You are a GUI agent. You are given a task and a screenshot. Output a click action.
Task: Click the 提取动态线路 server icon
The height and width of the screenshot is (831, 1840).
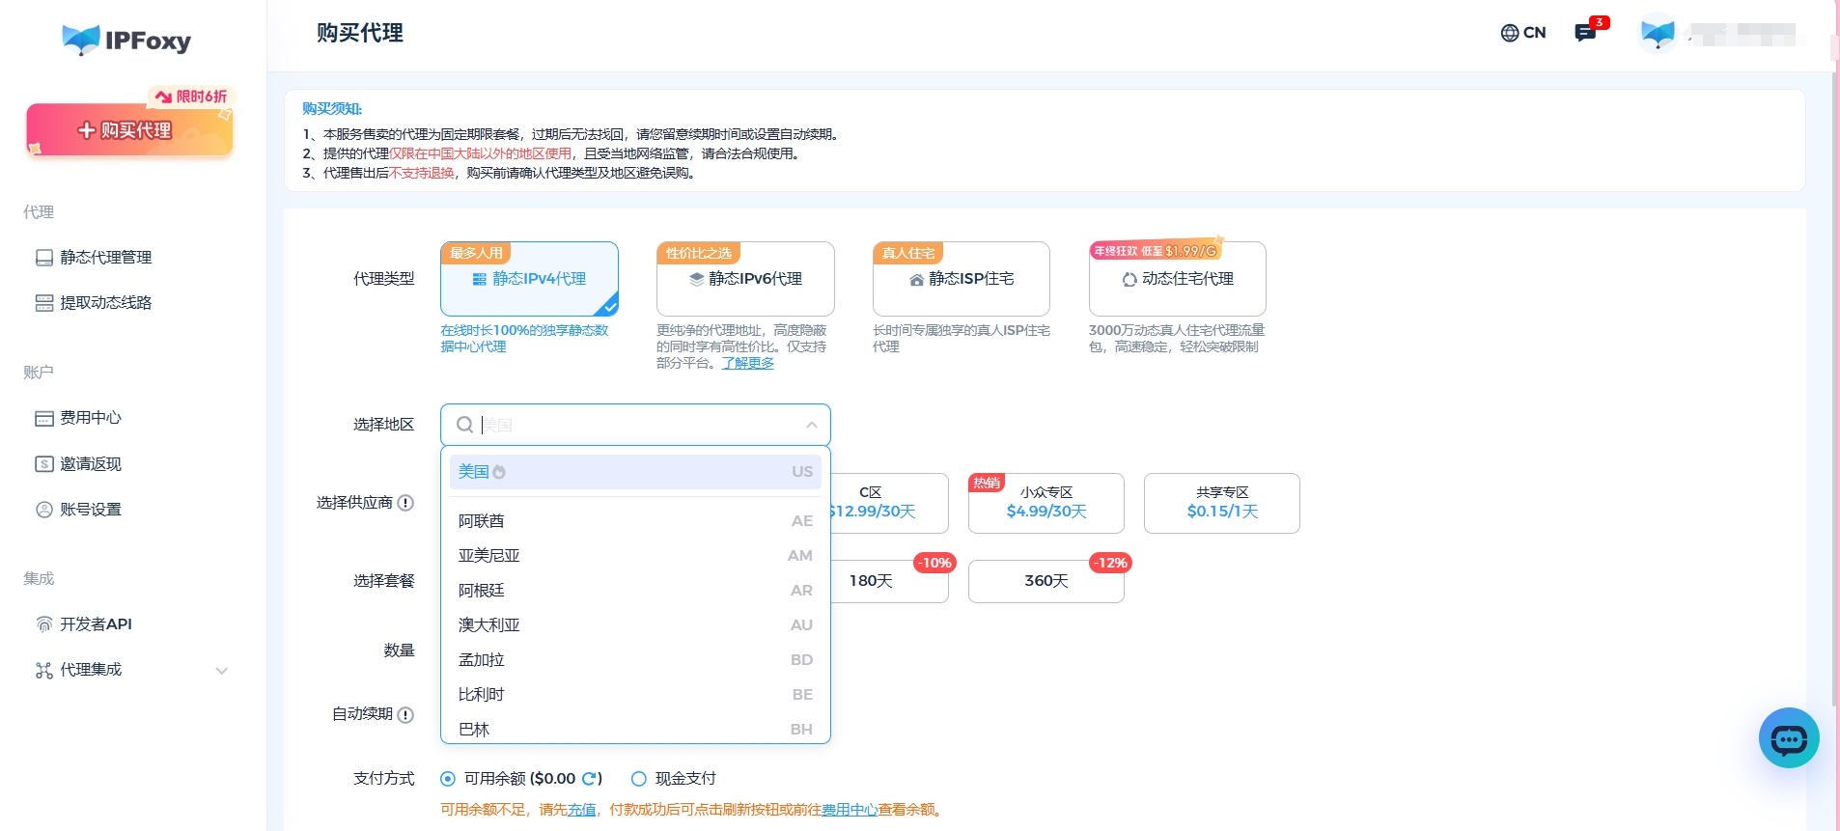(x=44, y=303)
